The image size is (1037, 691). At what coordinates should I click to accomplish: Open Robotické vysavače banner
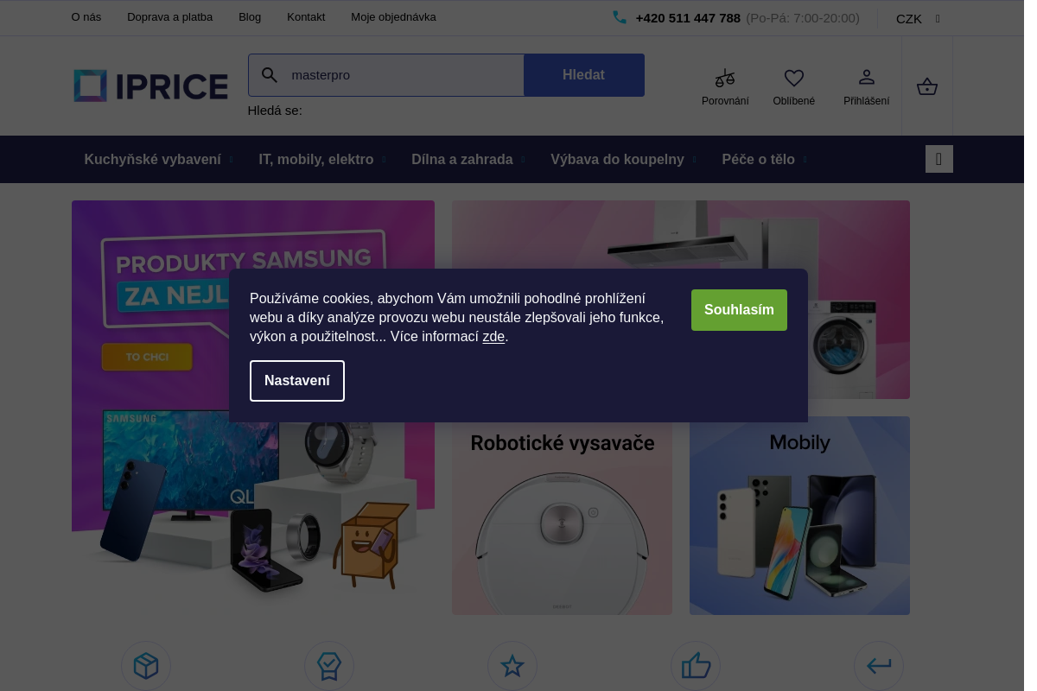[562, 516]
